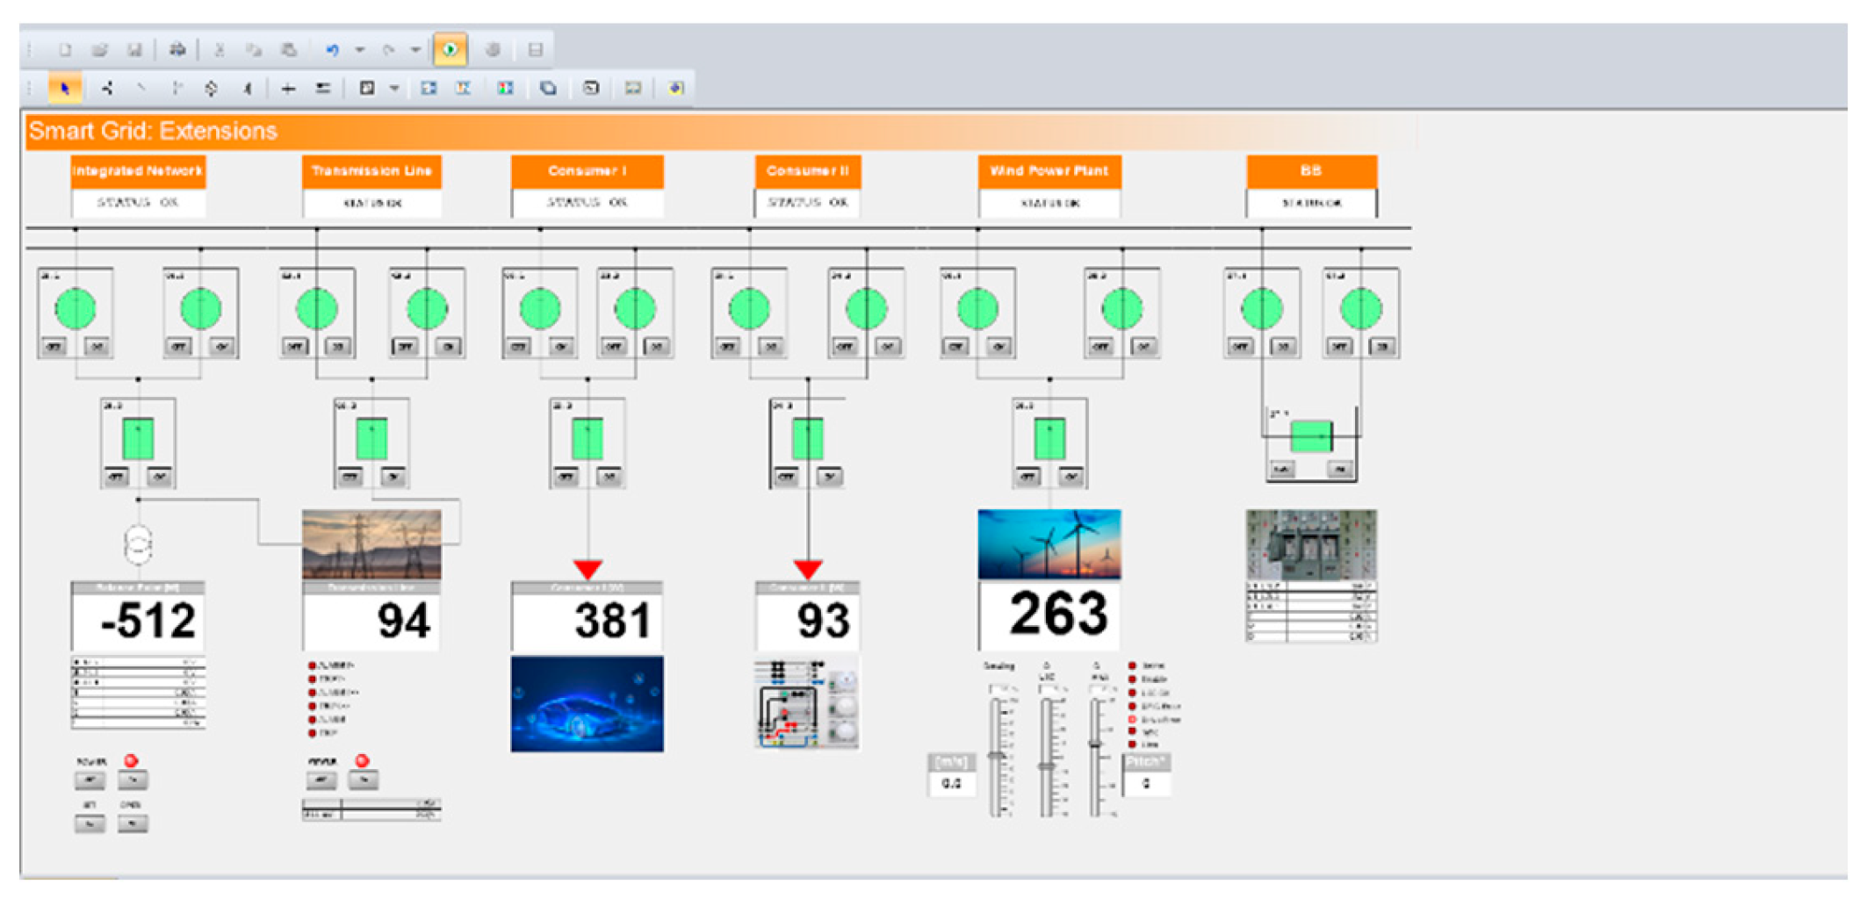Click the new document icon
The width and height of the screenshot is (1867, 906).
pos(65,50)
